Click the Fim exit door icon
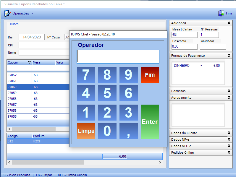 tap(221, 13)
